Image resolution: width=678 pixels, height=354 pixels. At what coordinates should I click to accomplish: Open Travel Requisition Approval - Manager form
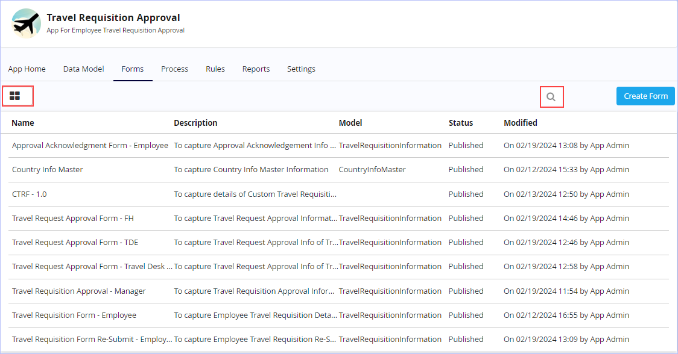click(x=78, y=291)
